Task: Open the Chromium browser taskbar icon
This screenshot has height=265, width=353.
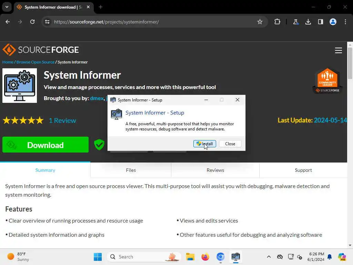Action: pyautogui.click(x=220, y=257)
